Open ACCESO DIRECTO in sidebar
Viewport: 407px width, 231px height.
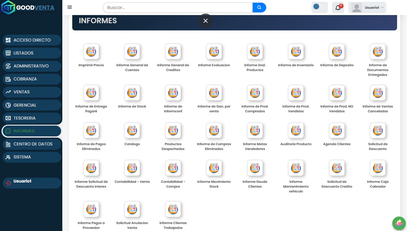point(32,40)
